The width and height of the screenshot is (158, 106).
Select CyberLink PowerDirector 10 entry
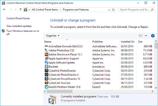[x=64, y=79]
